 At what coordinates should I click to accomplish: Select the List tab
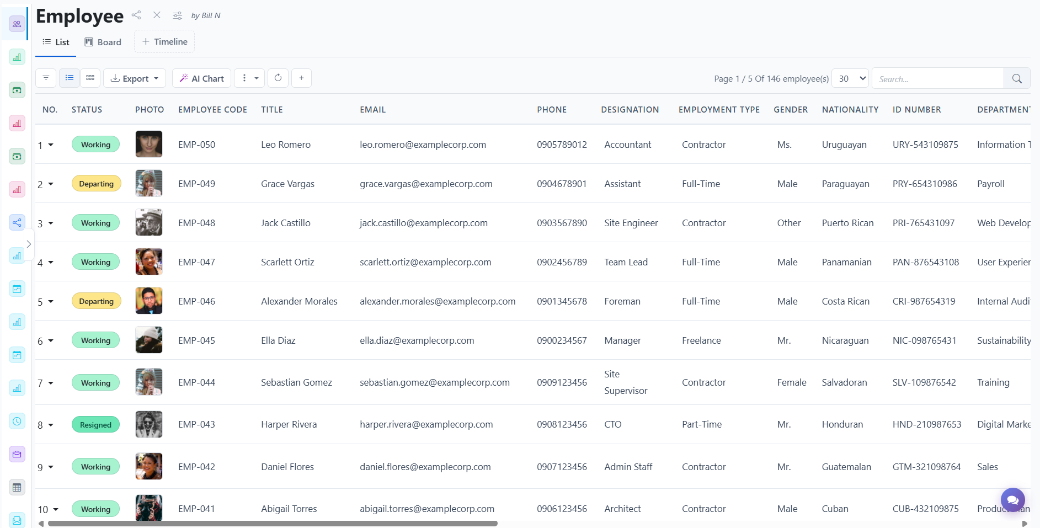tap(56, 42)
